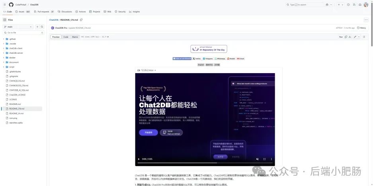Open the Chat2DB-Pro commit author avatar
This screenshot has width=373, height=186.
click(x=53, y=28)
